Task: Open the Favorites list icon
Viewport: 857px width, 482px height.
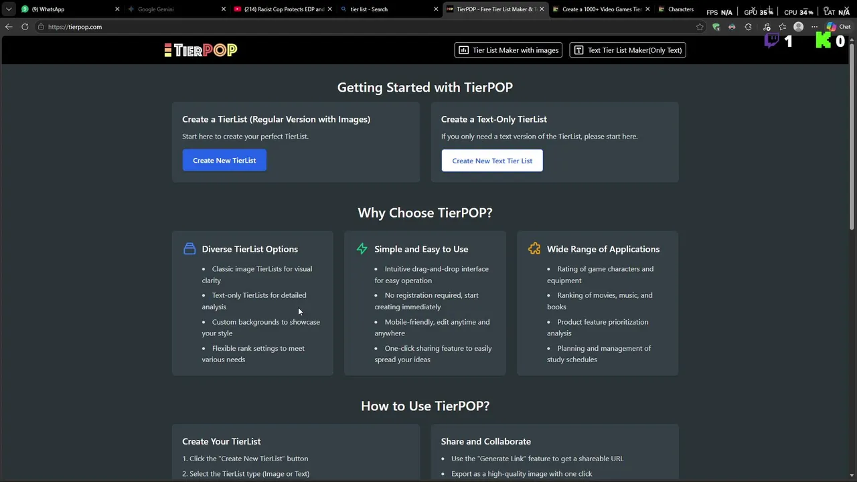Action: [782, 27]
